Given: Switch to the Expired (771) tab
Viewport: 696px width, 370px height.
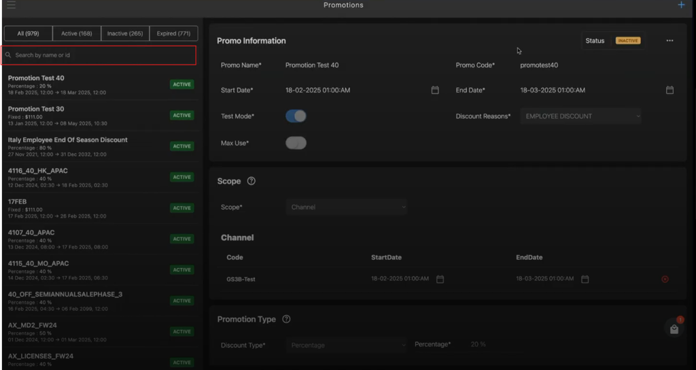Looking at the screenshot, I should pos(173,33).
